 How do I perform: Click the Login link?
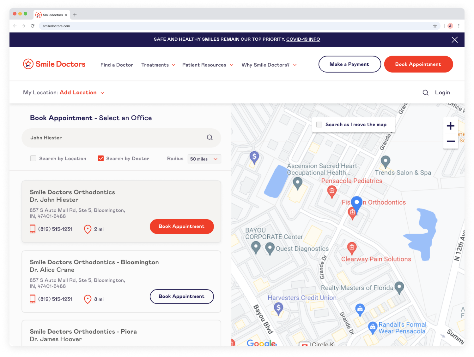click(442, 92)
